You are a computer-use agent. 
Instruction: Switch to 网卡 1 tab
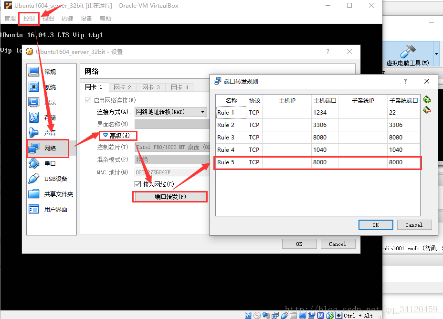[94, 87]
